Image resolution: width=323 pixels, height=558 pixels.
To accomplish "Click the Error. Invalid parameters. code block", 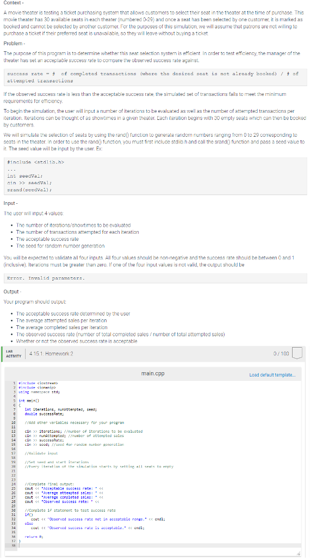I will coord(155,278).
